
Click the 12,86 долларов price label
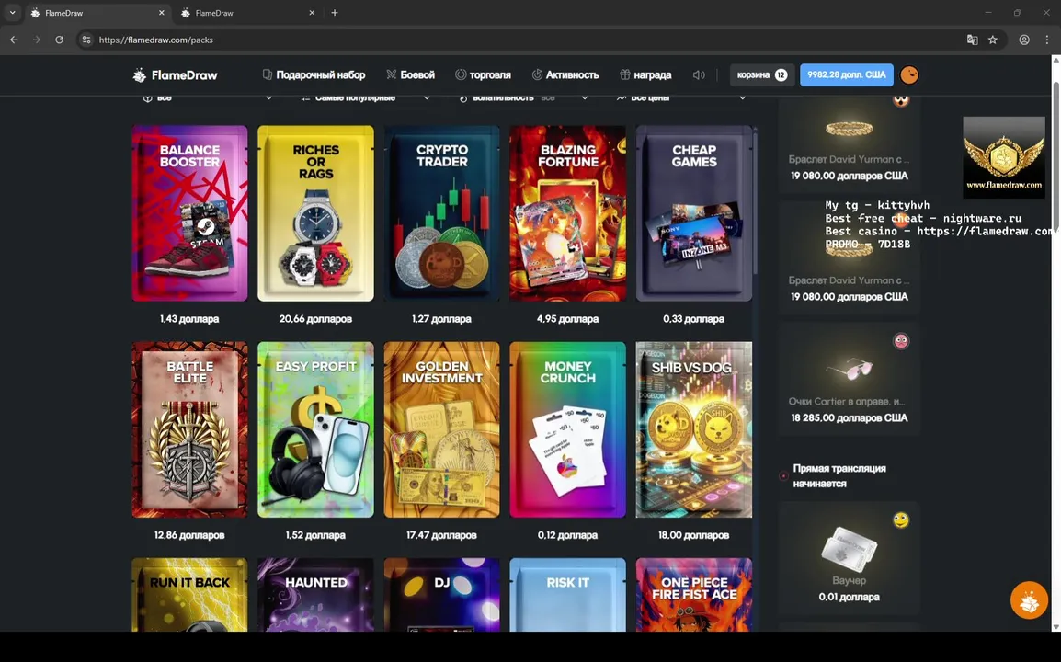(x=189, y=535)
